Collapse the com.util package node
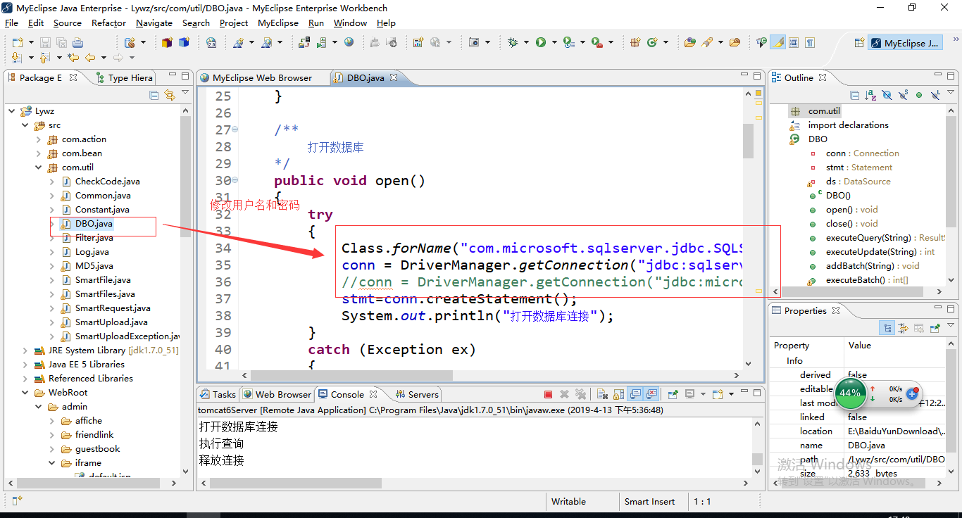Screen dimensions: 962x518 [x=39, y=168]
